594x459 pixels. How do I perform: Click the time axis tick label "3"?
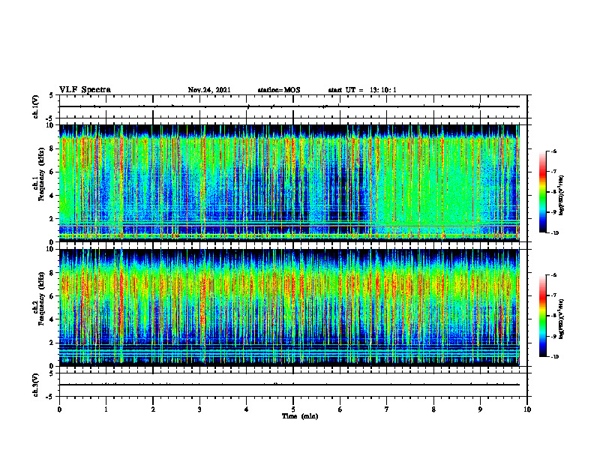coord(199,409)
